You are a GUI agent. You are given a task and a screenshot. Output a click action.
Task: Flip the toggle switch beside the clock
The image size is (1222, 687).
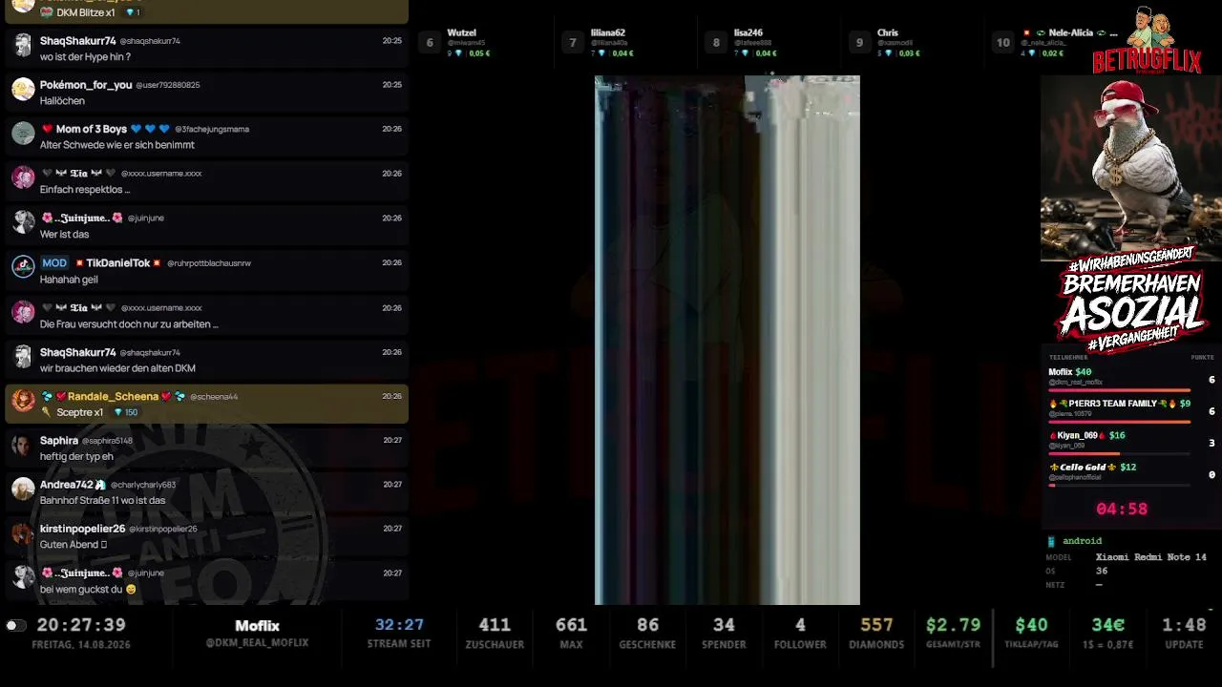(x=15, y=626)
